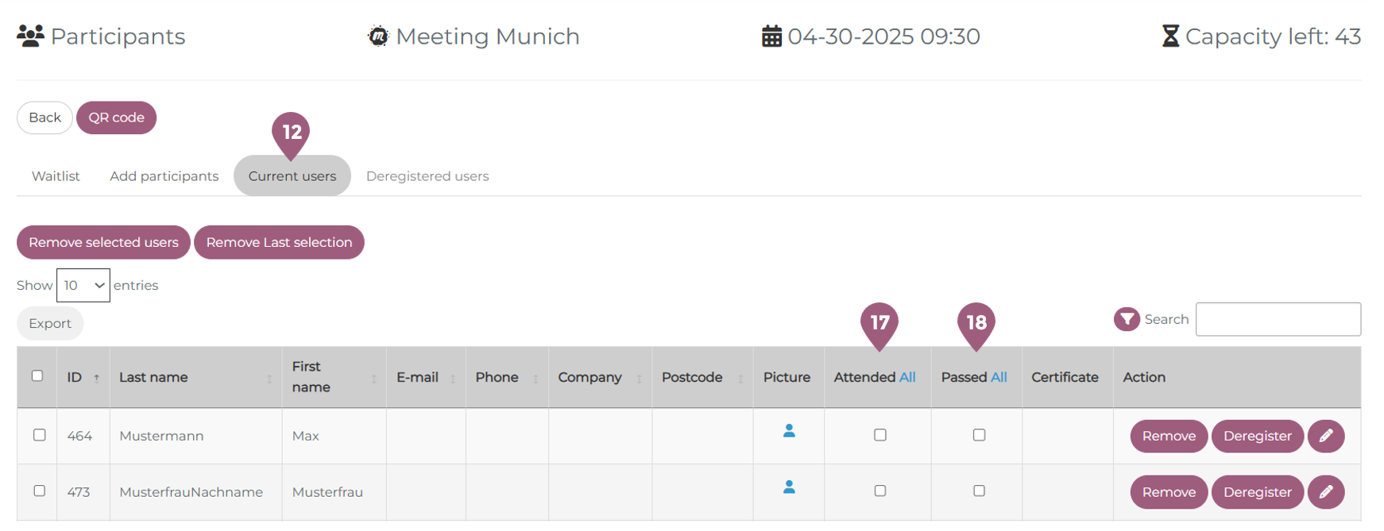Image resolution: width=1384 pixels, height=531 pixels.
Task: Mark all as attended via All link
Action: tap(907, 378)
